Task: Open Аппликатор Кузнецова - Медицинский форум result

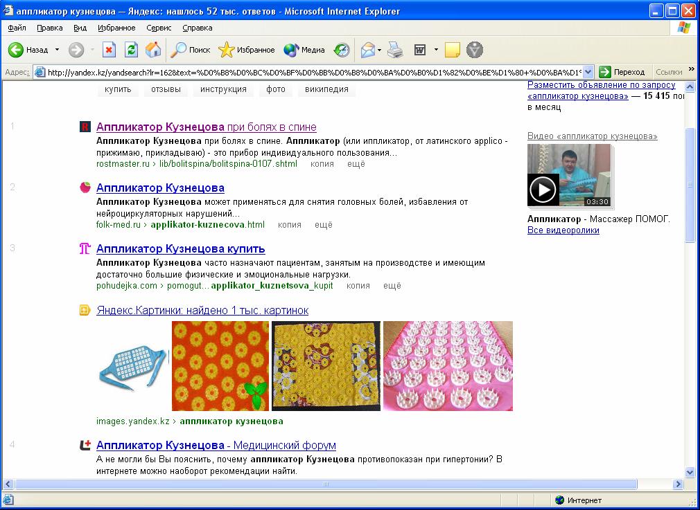Action: [x=216, y=446]
